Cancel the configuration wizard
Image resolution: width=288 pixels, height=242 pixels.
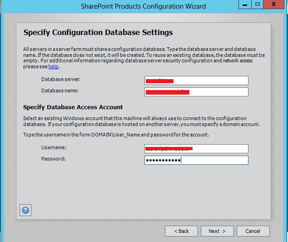coord(253,231)
